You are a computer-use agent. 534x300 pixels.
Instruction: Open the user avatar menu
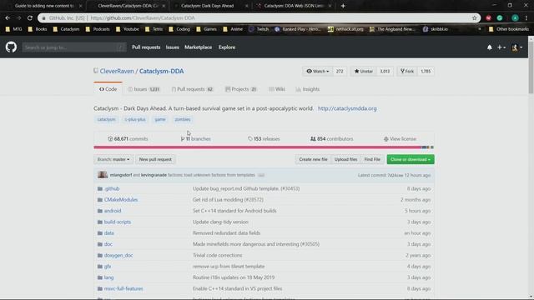coord(516,47)
